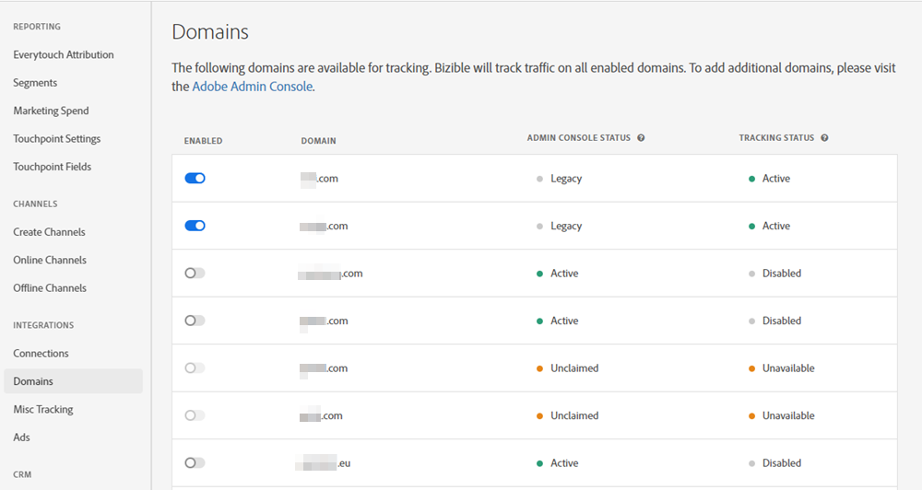The height and width of the screenshot is (490, 922).
Task: Enable tracking toggle for the .eu domain
Action: (195, 463)
